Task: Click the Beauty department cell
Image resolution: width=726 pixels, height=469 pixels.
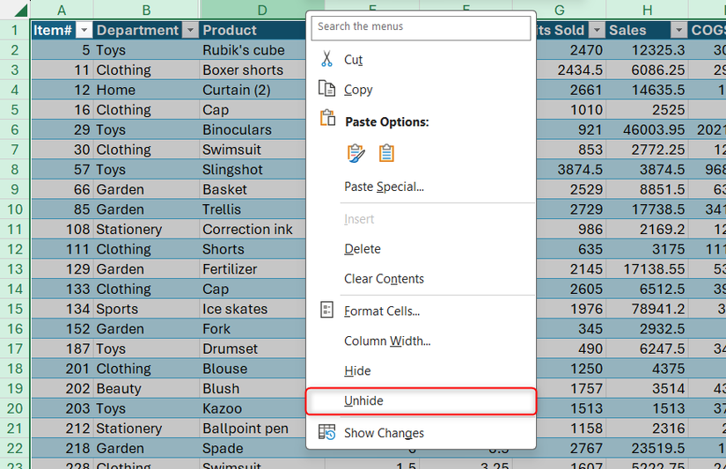Action: [x=146, y=388]
